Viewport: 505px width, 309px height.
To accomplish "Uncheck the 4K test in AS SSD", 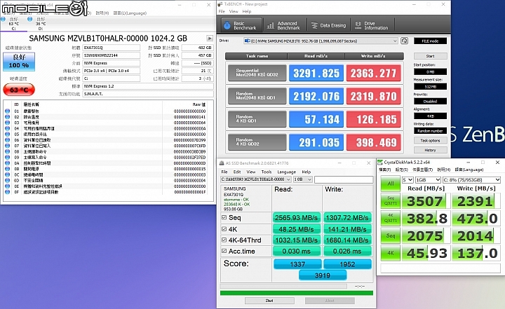I will click(x=224, y=229).
